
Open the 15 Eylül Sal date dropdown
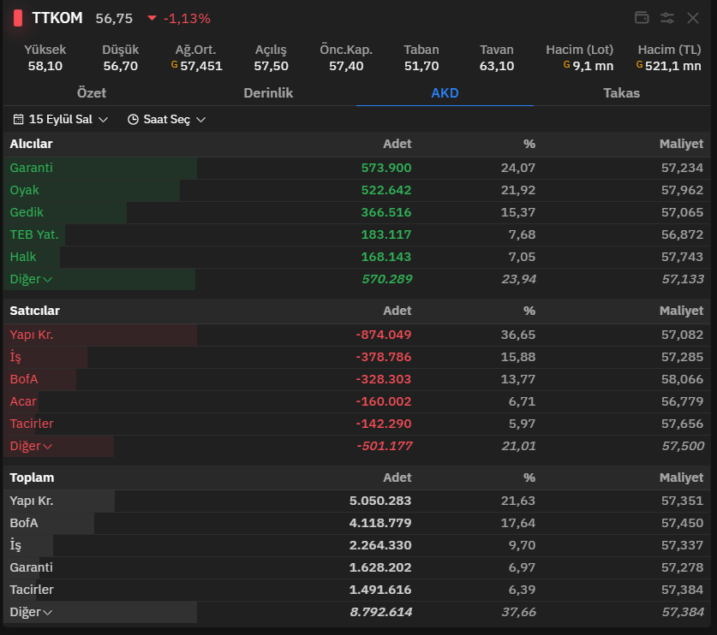[x=60, y=119]
